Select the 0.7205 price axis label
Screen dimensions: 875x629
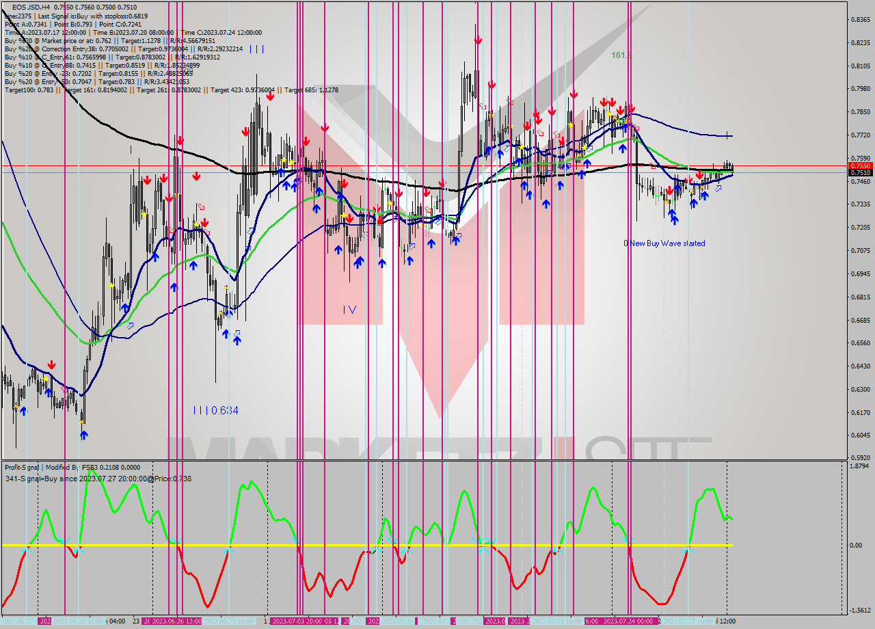pos(860,228)
